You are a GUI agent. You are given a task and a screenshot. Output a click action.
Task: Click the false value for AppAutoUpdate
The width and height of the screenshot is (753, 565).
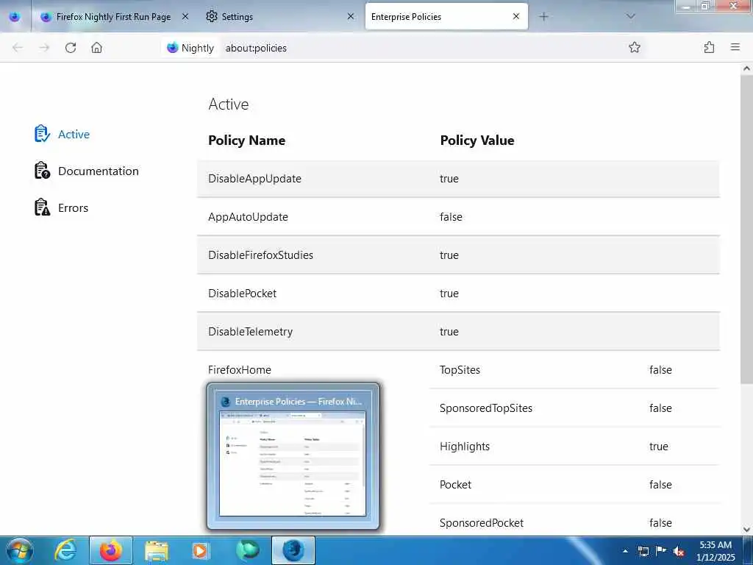pyautogui.click(x=451, y=217)
